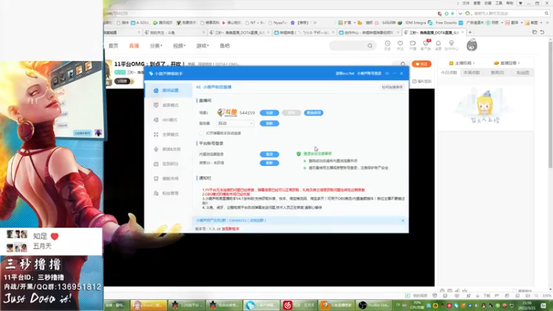Click the browser zoom 100% status indicator
The image size is (553, 311).
pos(547,296)
